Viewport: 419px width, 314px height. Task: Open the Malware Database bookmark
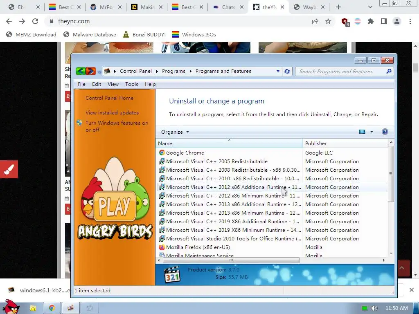90,34
